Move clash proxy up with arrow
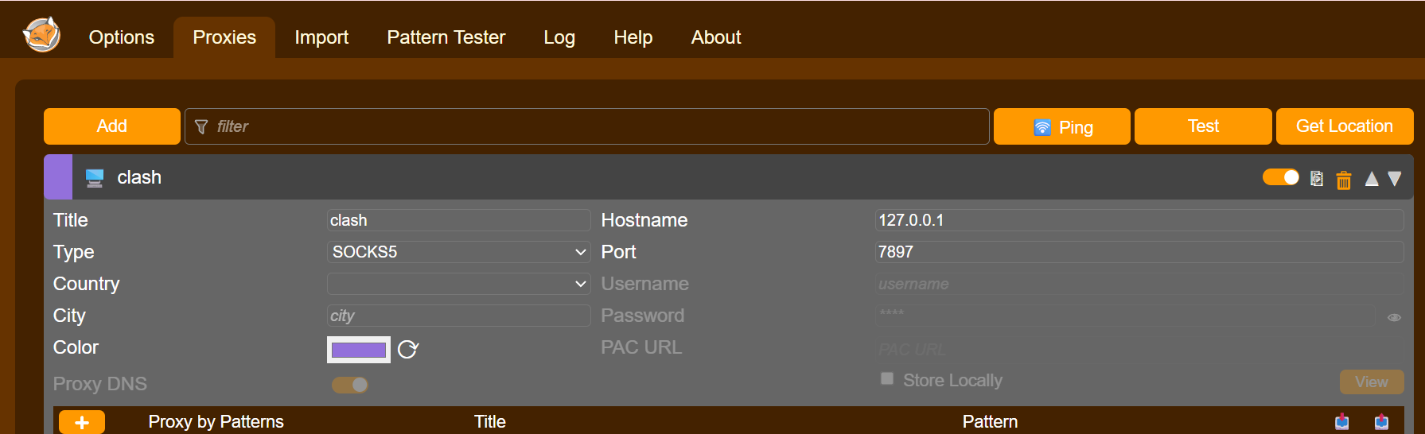This screenshot has width=1425, height=434. 1372,179
